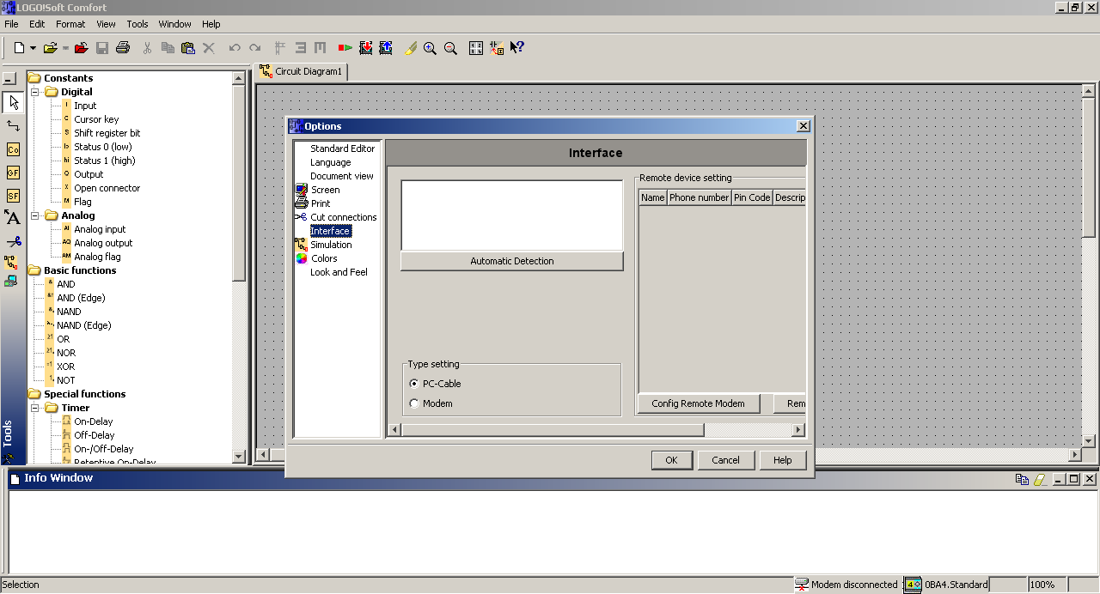Open the File menu
Viewport: 1100px width, 594px height.
coord(11,24)
